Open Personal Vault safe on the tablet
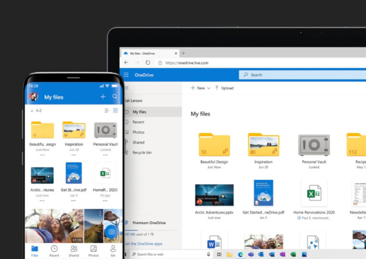The height and width of the screenshot is (259, 366). (314, 145)
